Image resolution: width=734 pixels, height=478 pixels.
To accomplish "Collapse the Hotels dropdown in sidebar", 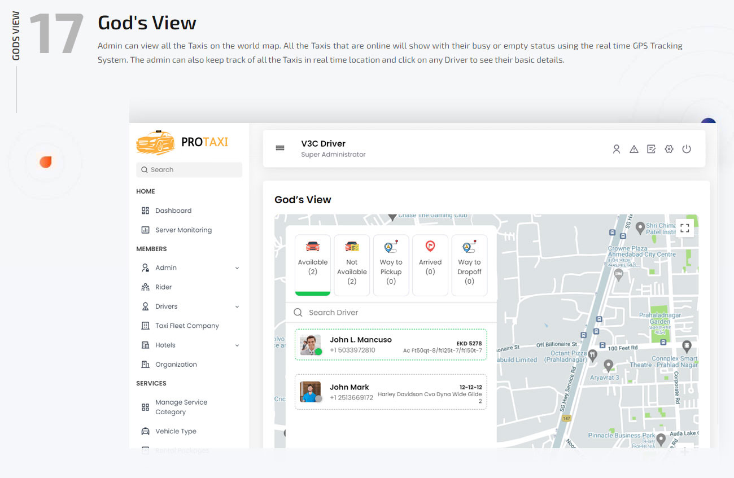I will coord(236,345).
